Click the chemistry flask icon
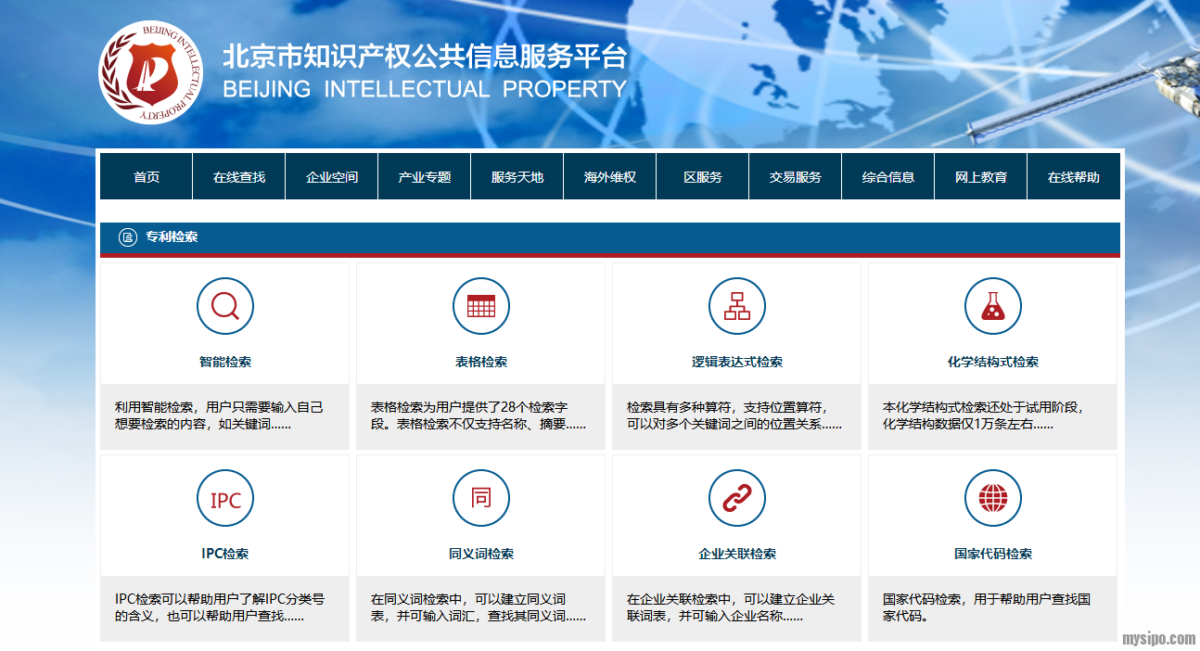The image size is (1200, 651). coord(993,306)
